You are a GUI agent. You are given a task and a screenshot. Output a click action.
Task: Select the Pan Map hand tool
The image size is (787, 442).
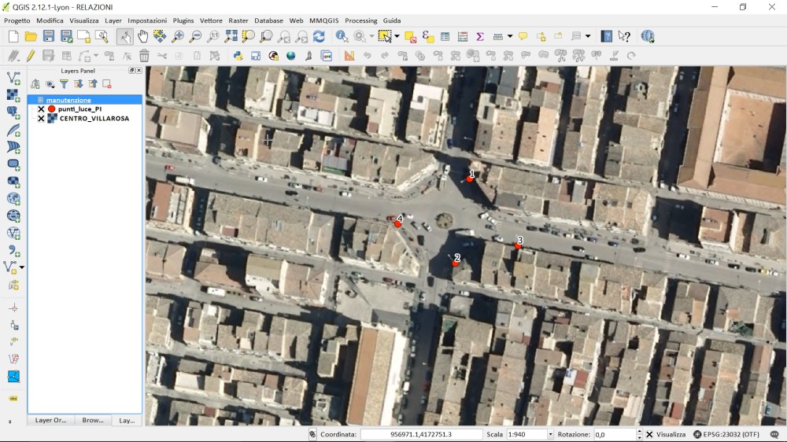pyautogui.click(x=142, y=36)
